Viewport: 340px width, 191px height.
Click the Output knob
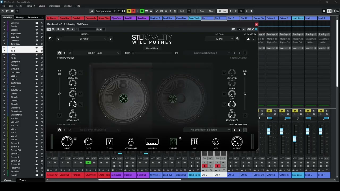point(237,142)
